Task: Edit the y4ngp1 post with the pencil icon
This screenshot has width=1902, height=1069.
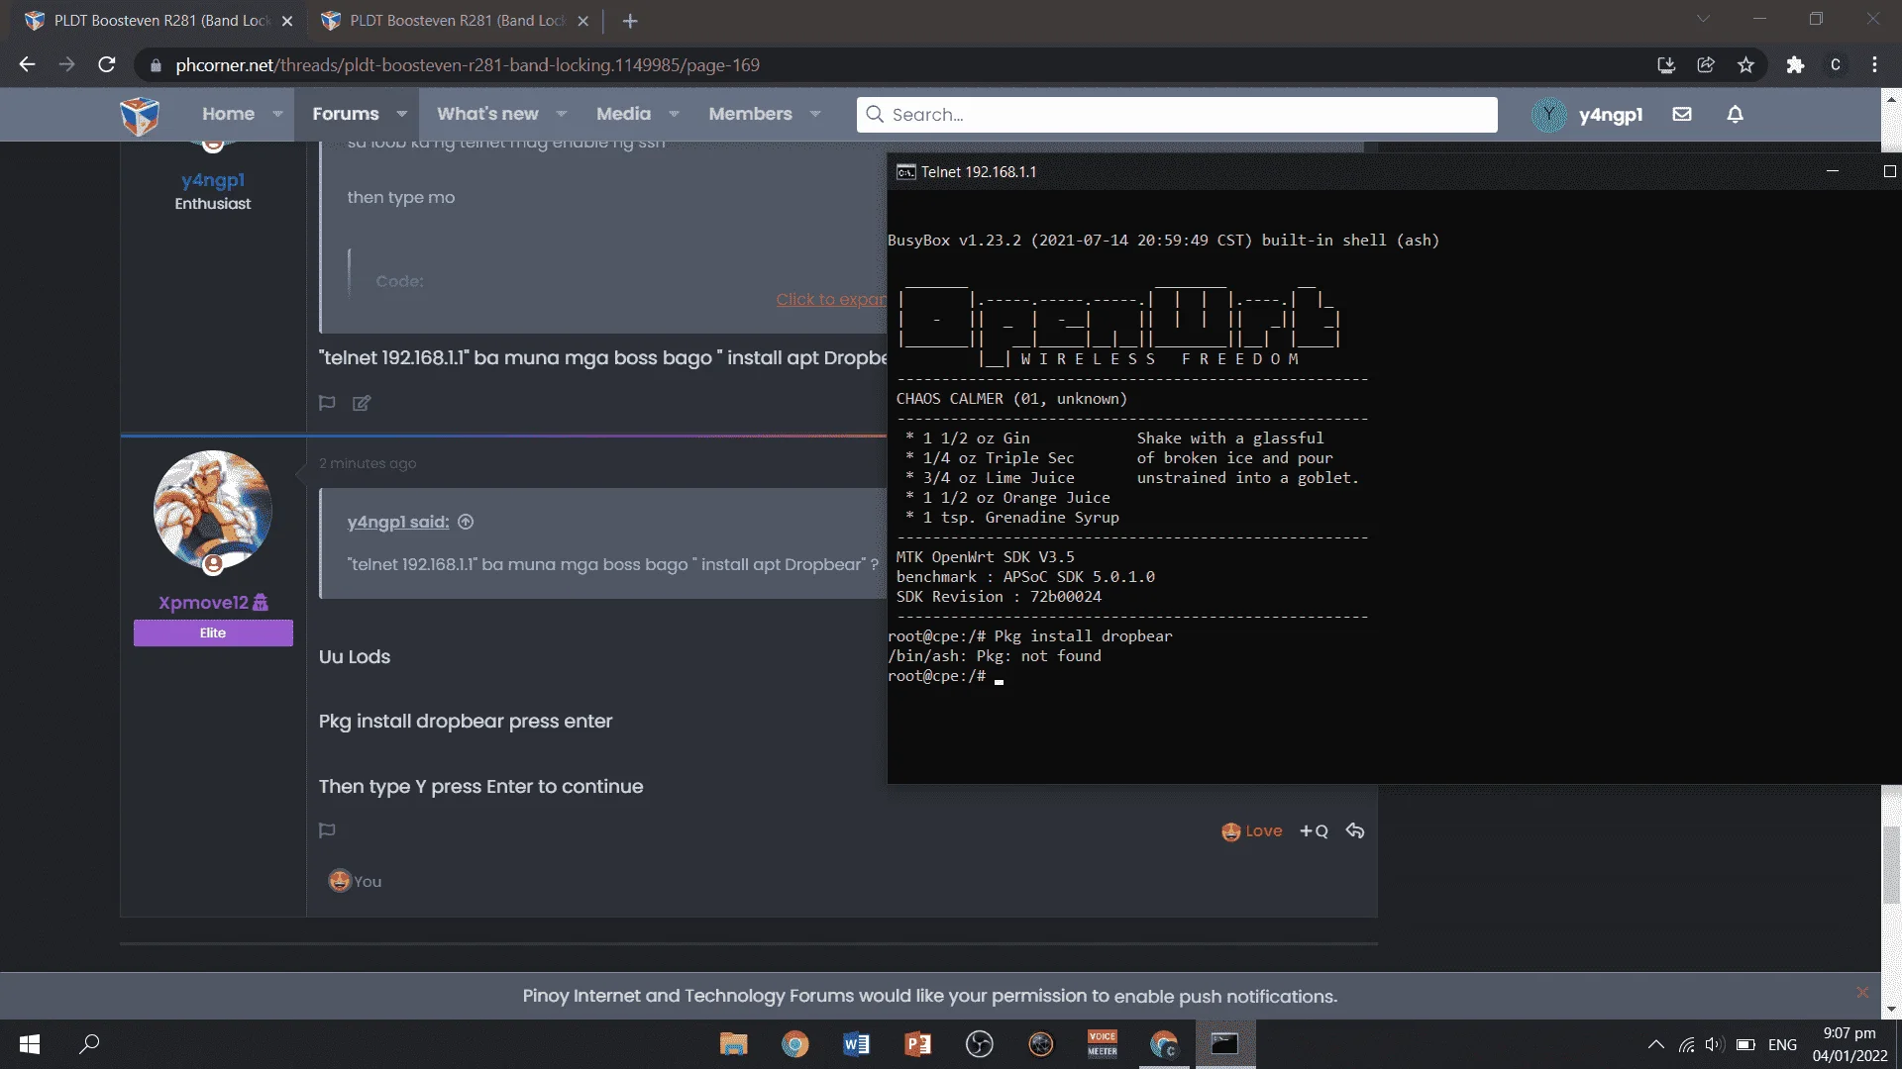Action: [362, 403]
